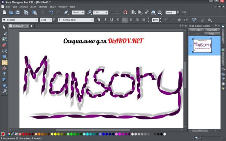Click the arrow button after font size

[x=54, y=20]
